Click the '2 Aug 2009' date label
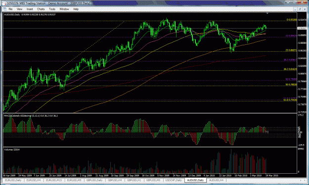 (86, 176)
